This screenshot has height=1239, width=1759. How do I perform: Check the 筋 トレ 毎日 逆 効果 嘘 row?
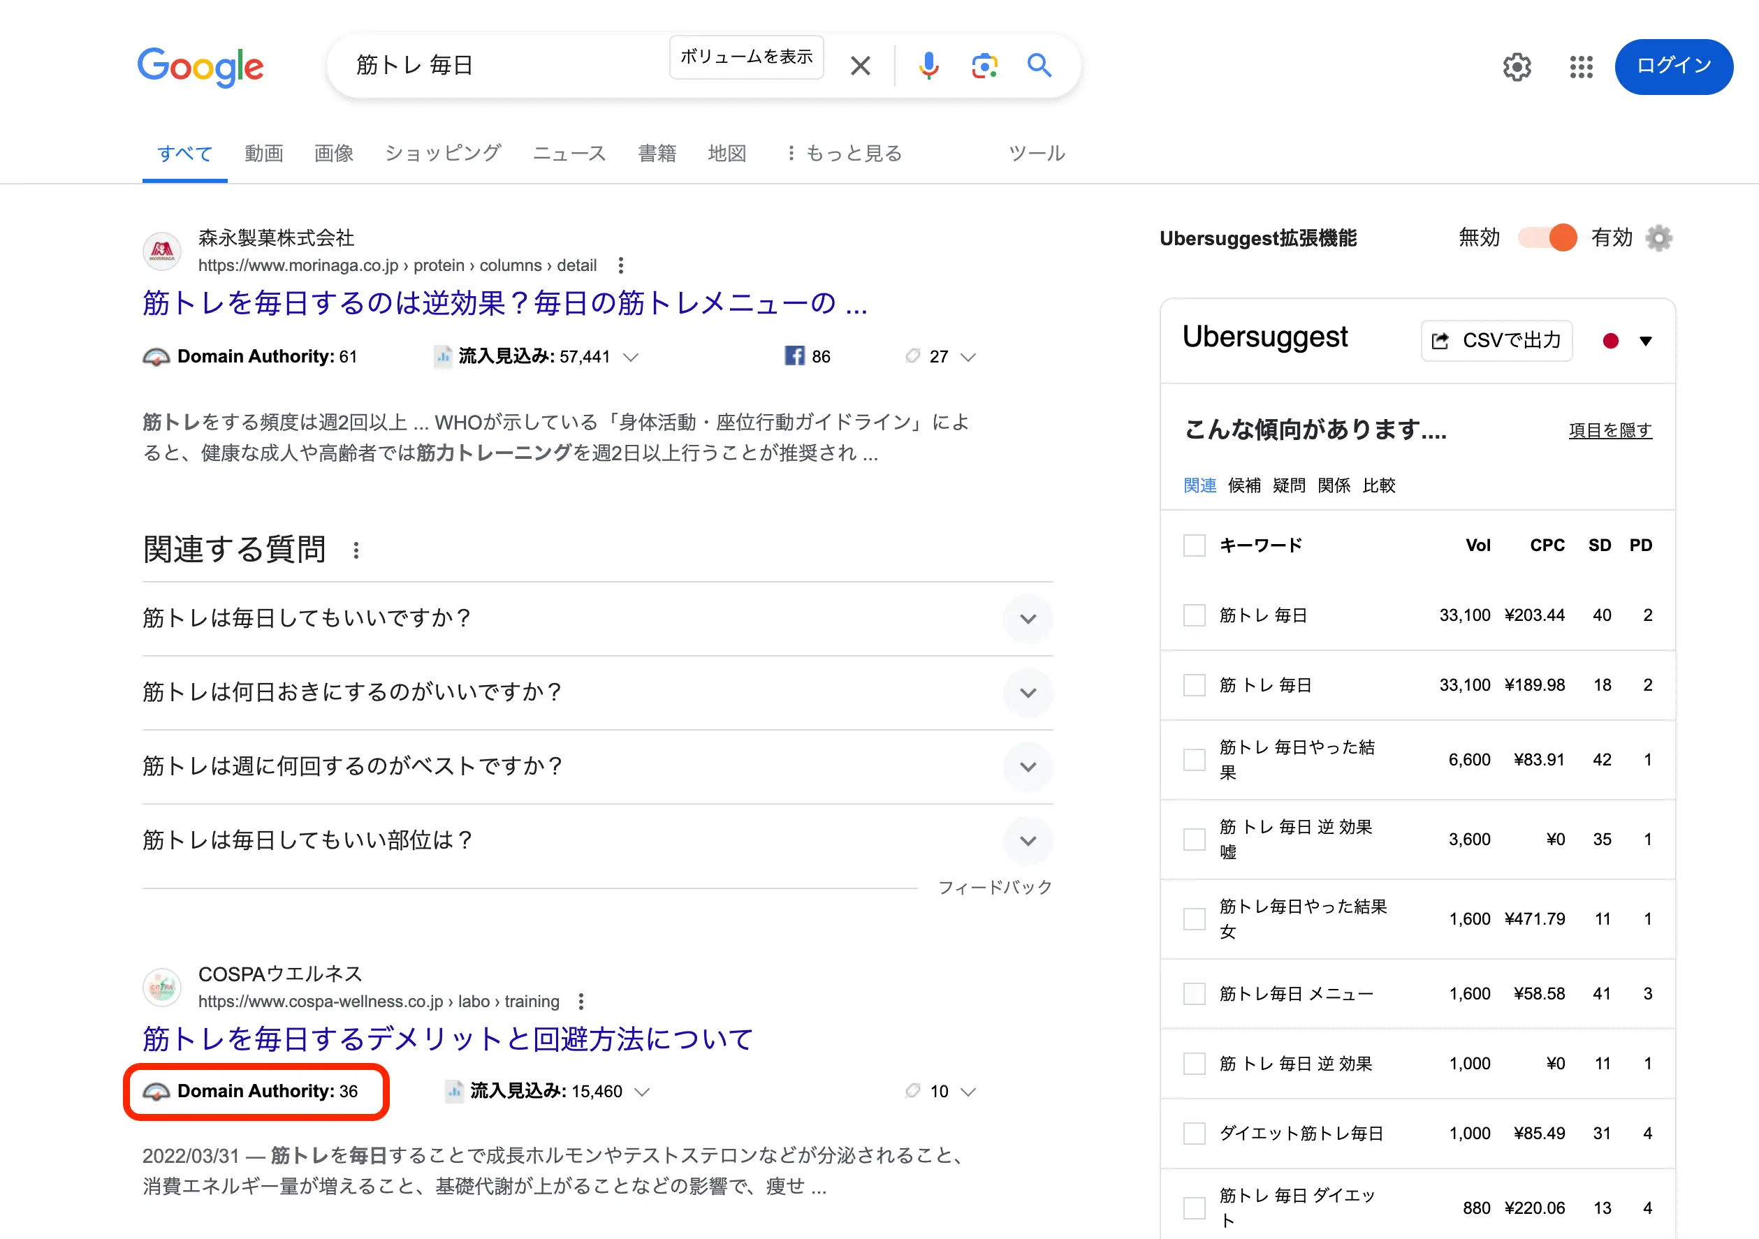[x=1195, y=840]
